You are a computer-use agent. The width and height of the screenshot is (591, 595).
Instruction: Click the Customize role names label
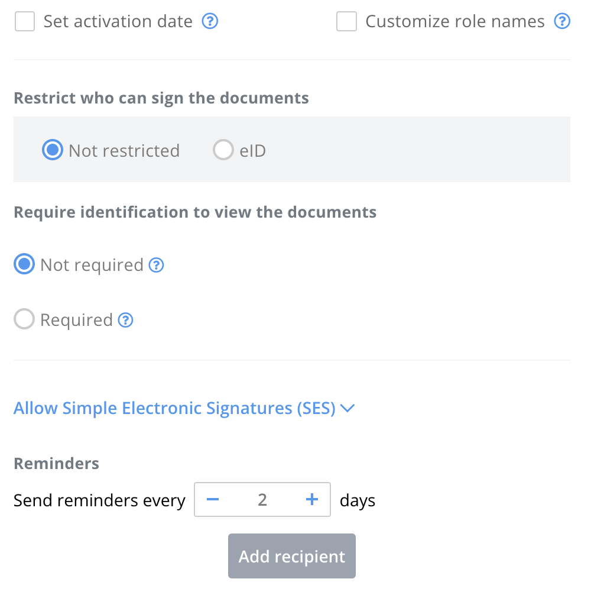pyautogui.click(x=455, y=21)
